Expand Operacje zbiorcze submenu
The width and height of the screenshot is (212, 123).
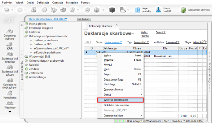[122, 89]
